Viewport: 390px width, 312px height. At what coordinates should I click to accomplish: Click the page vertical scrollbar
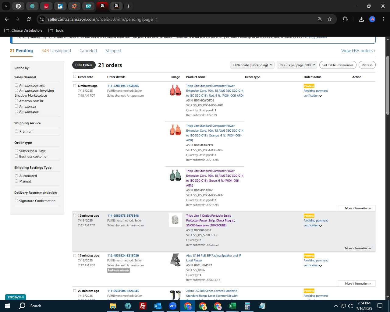point(388,85)
